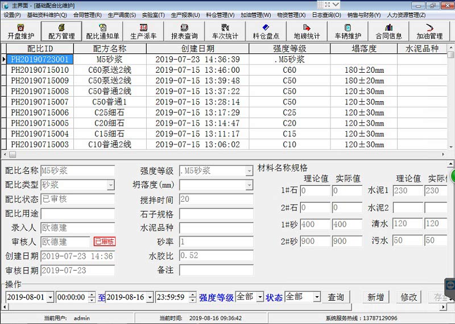Click the 新增 button

tap(376, 297)
